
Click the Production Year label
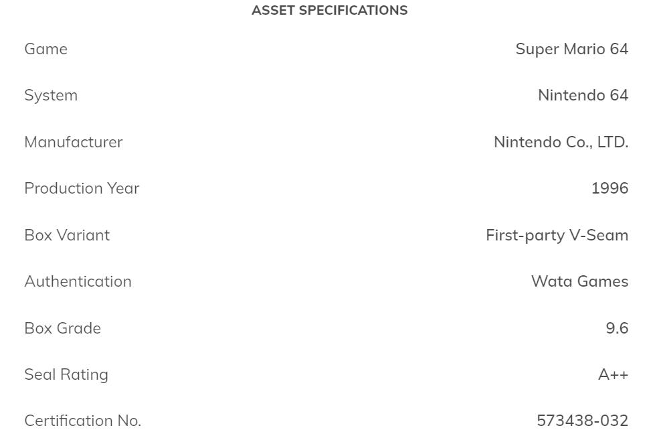82,188
